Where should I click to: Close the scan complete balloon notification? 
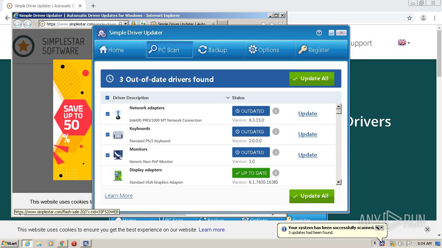pyautogui.click(x=382, y=228)
